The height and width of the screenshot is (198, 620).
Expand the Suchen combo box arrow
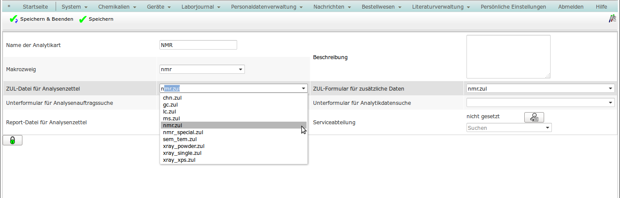coord(548,128)
